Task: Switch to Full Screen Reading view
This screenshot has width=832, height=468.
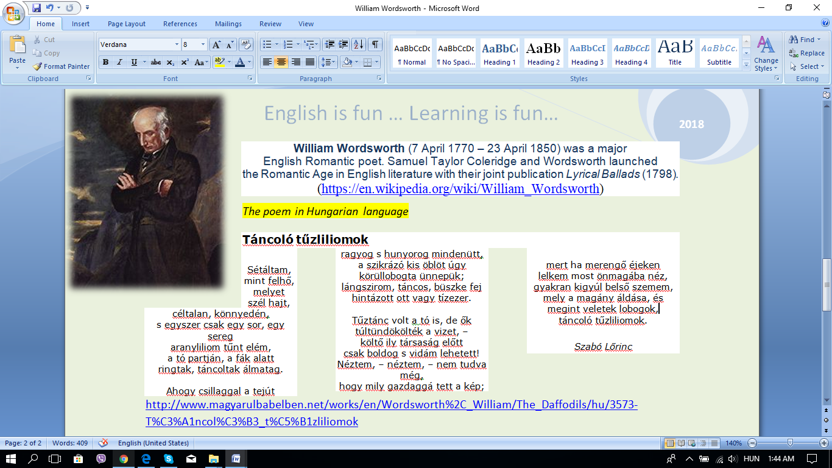Action: click(x=681, y=443)
